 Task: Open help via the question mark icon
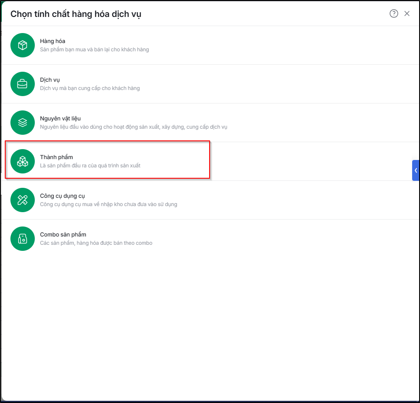coord(394,13)
